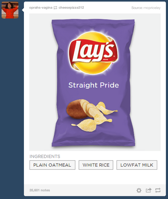The height and width of the screenshot is (199, 168).
Task: Click the share arrow icon in post footer
Action: pos(149,190)
